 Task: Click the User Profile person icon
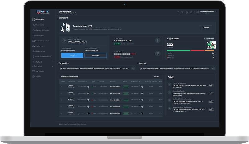34,25
